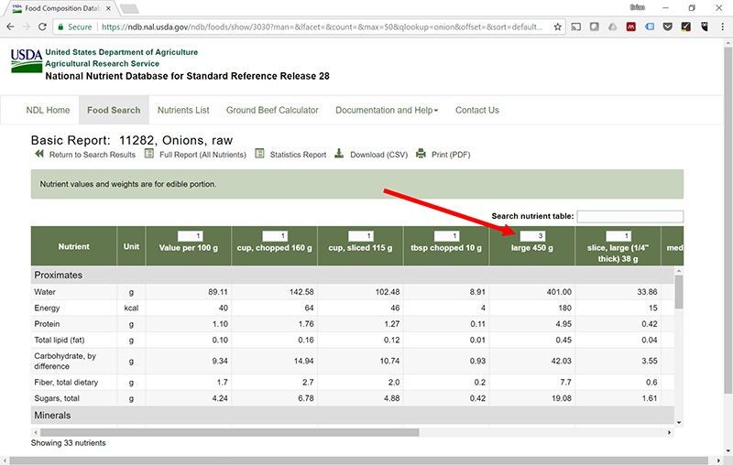
Task: Click the 180 kcal energy value
Action: click(x=564, y=308)
